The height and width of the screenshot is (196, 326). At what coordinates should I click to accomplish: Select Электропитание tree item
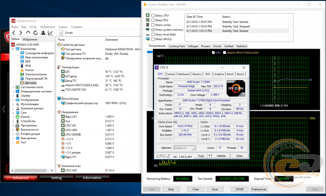coord(36,74)
